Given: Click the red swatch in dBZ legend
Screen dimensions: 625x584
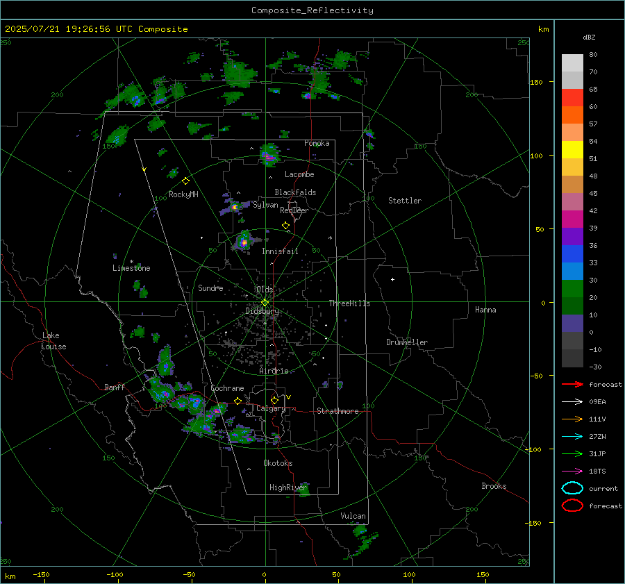Looking at the screenshot, I should [572, 97].
